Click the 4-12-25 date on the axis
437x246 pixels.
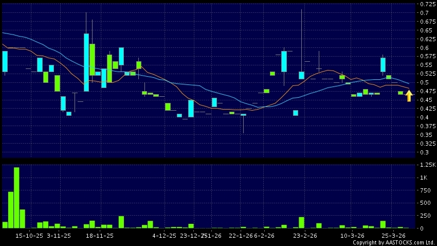click(x=164, y=235)
